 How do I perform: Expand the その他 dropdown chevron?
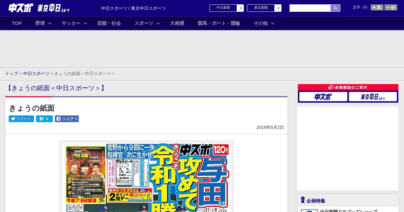coord(273,23)
